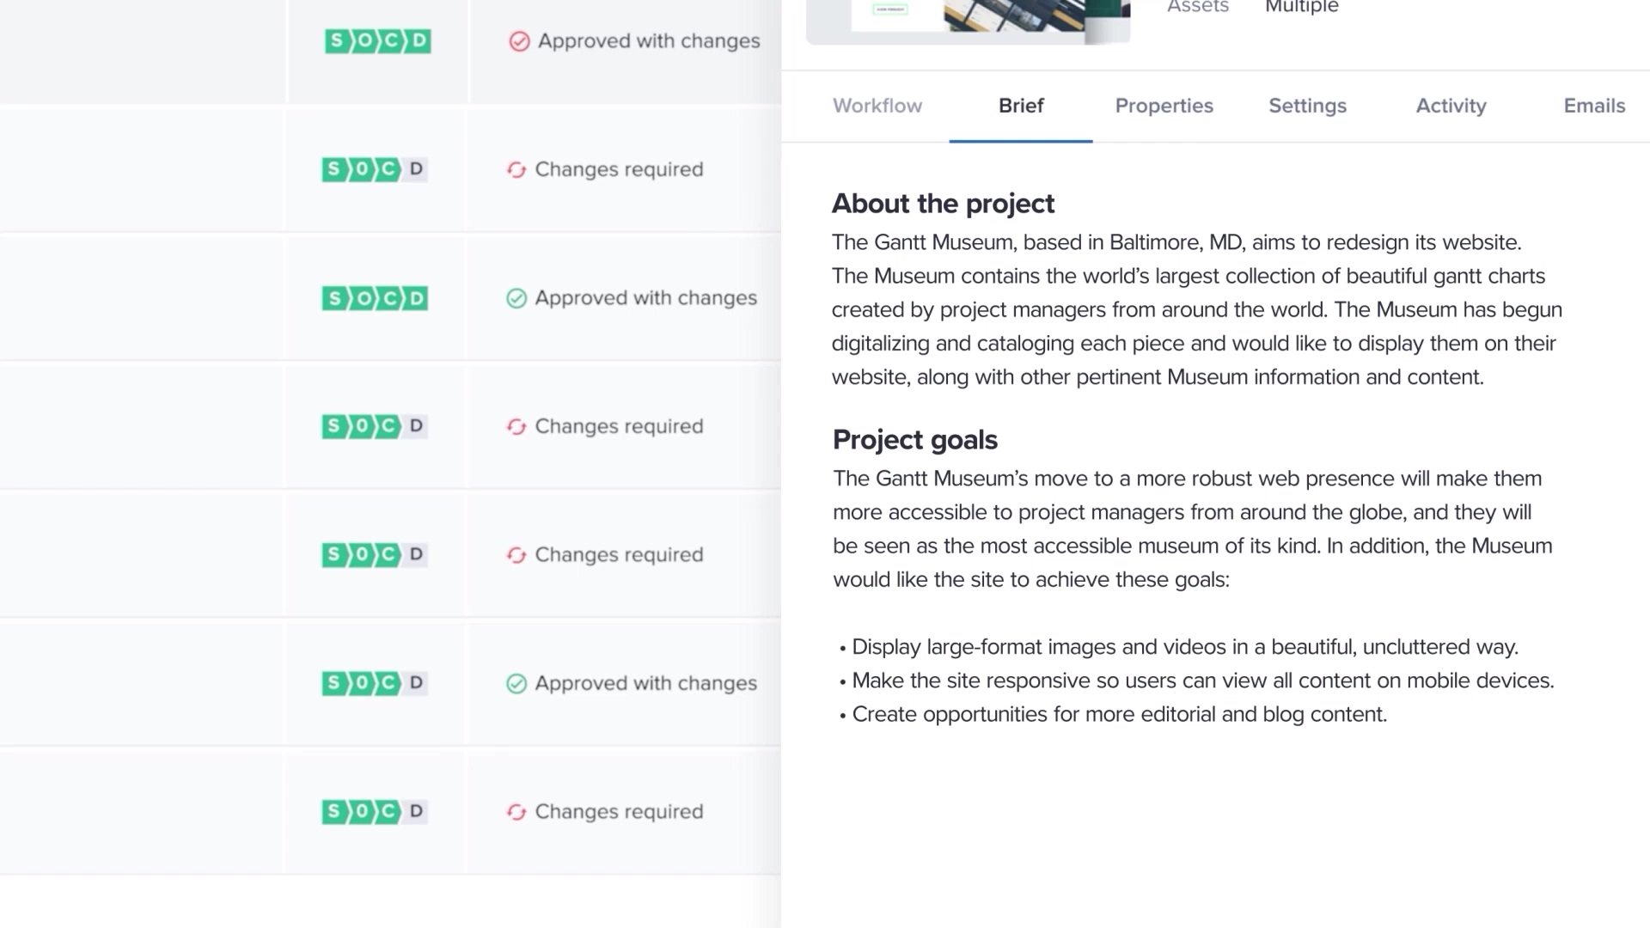
Task: Open the project preview thumbnail
Action: (969, 21)
